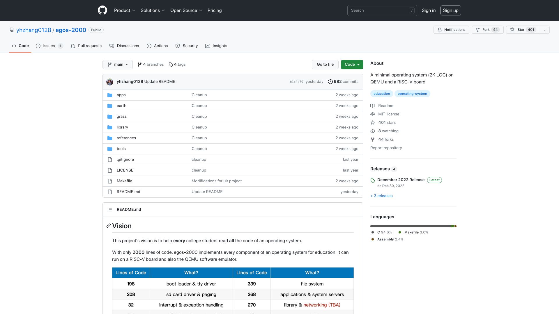The height and width of the screenshot is (314, 559).
Task: Select the forks icon in the About sidebar
Action: 373,140
